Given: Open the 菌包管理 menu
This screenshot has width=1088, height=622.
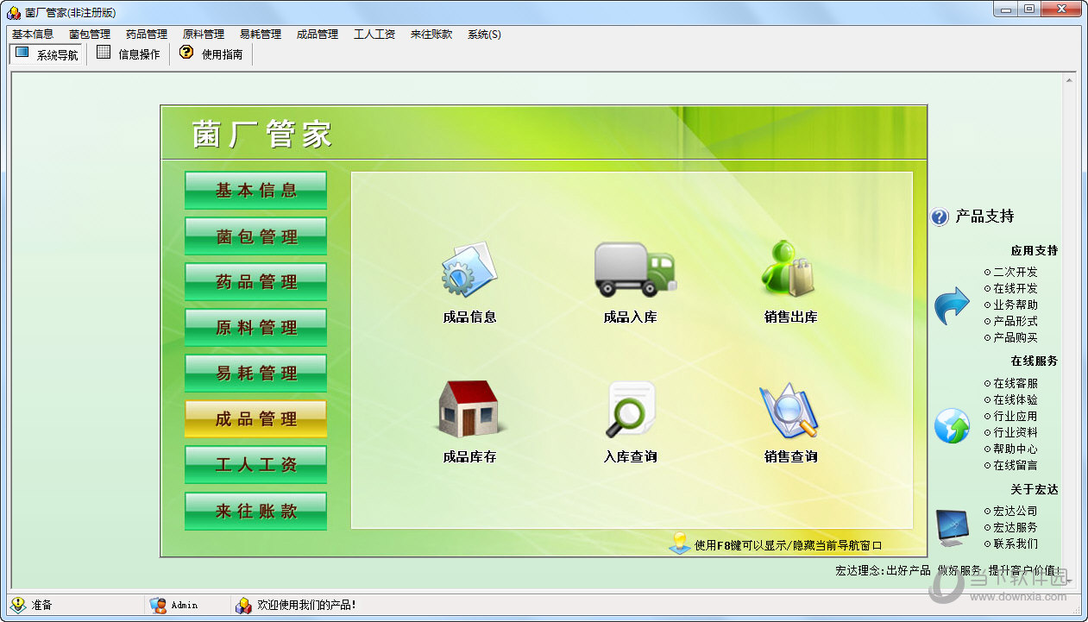Looking at the screenshot, I should 90,35.
